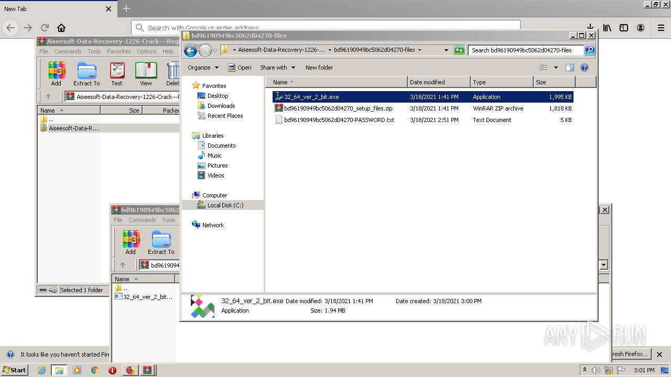Viewport: 671px width, 377px height.
Task: Reload page in Firefox
Action: click(45, 28)
